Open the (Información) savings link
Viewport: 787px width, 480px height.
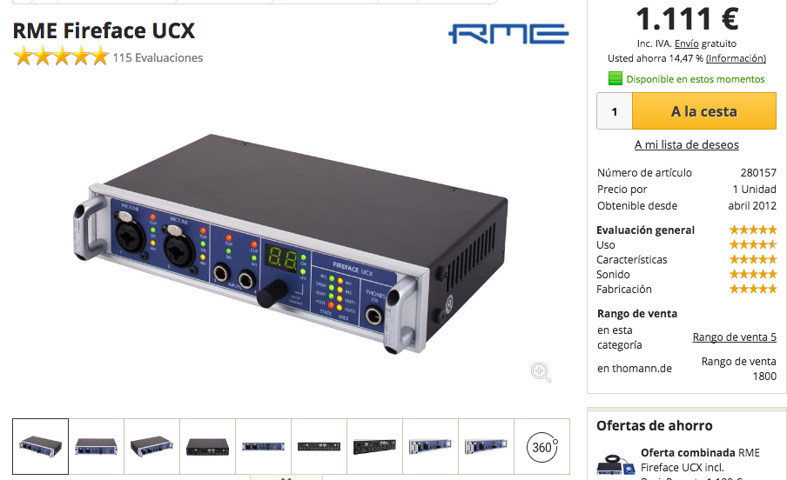click(736, 58)
